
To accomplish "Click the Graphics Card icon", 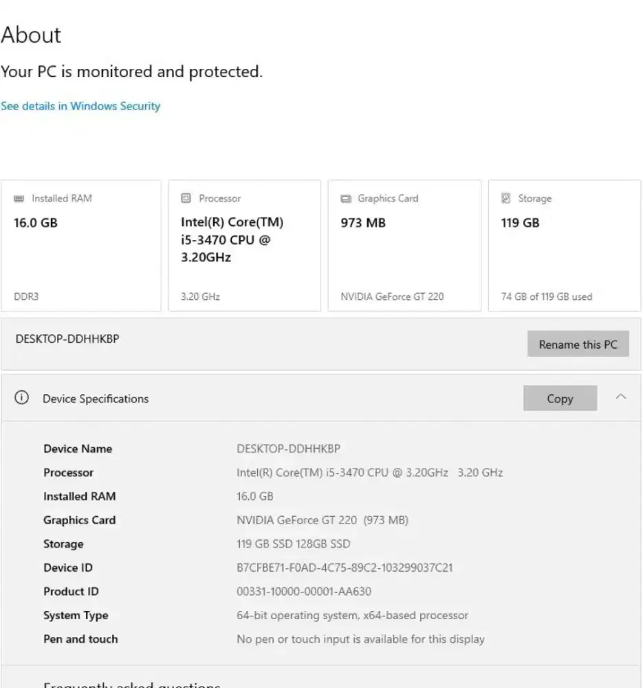I will point(346,198).
